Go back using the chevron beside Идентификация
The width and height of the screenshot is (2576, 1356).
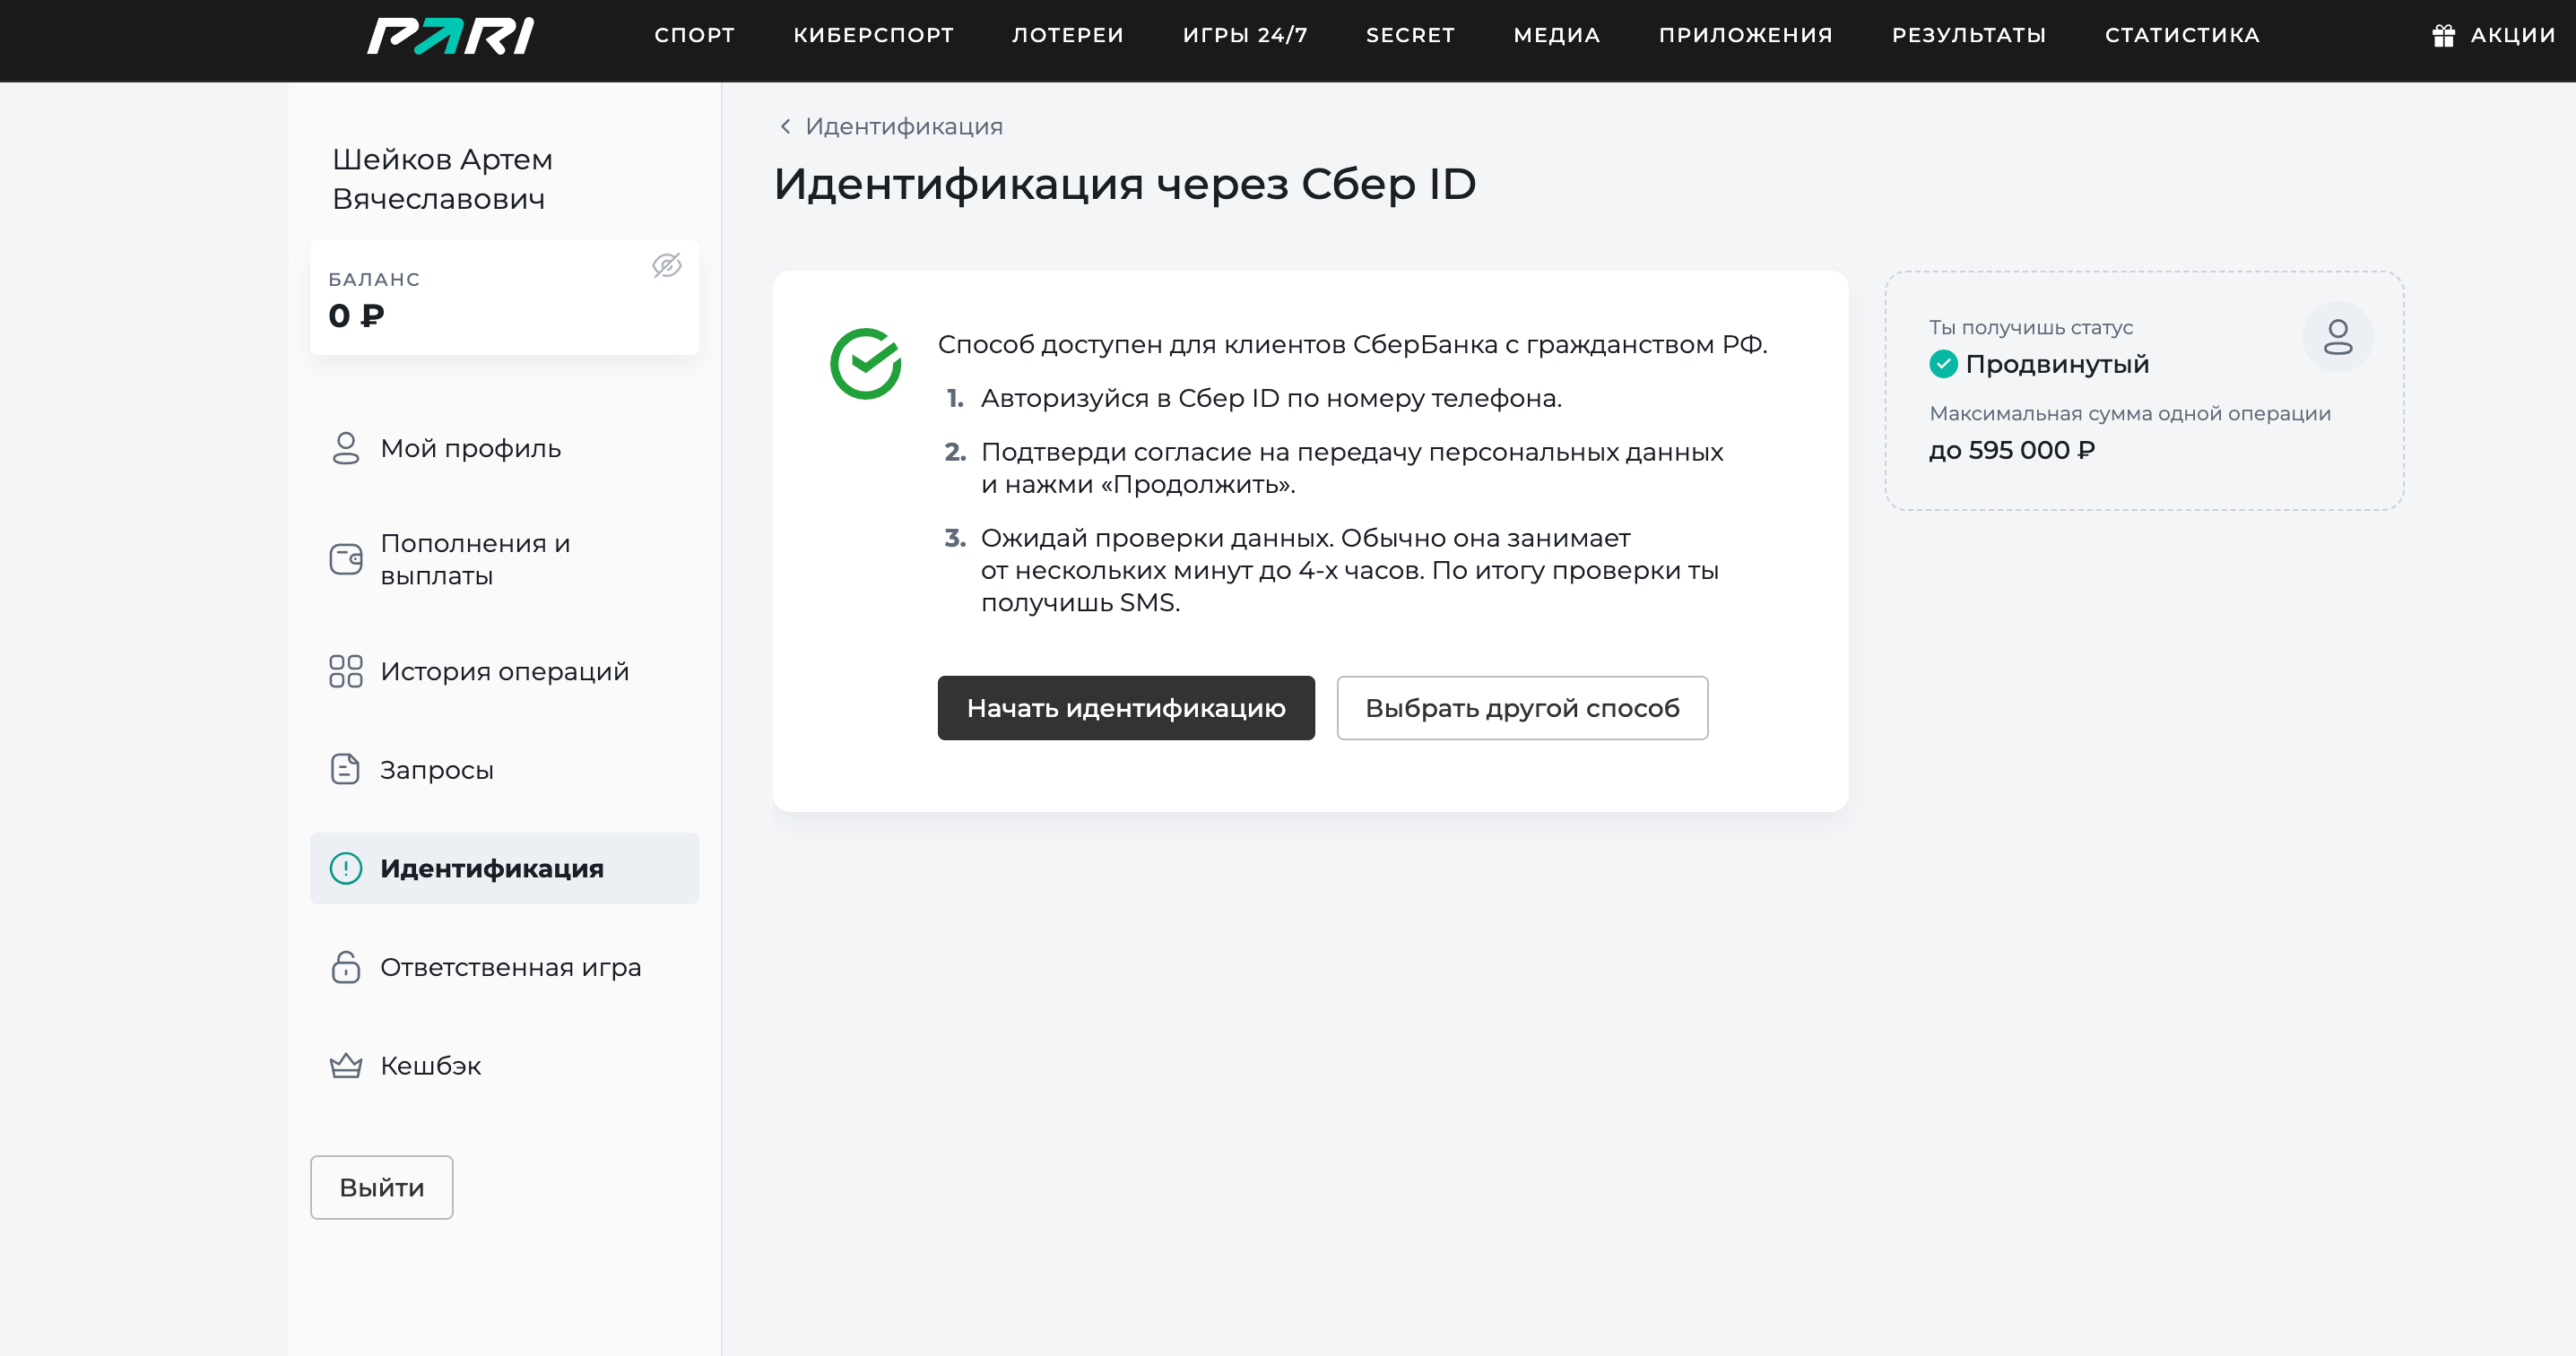[x=785, y=127]
